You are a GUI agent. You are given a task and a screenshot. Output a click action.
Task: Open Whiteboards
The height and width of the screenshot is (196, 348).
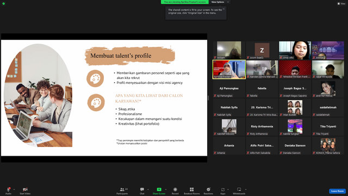click(239, 191)
